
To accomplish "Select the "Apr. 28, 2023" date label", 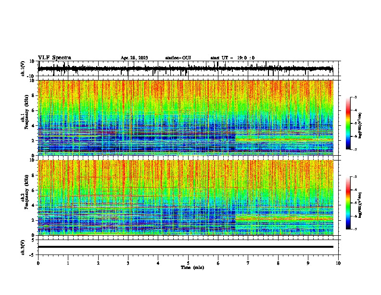I will 134,58.
